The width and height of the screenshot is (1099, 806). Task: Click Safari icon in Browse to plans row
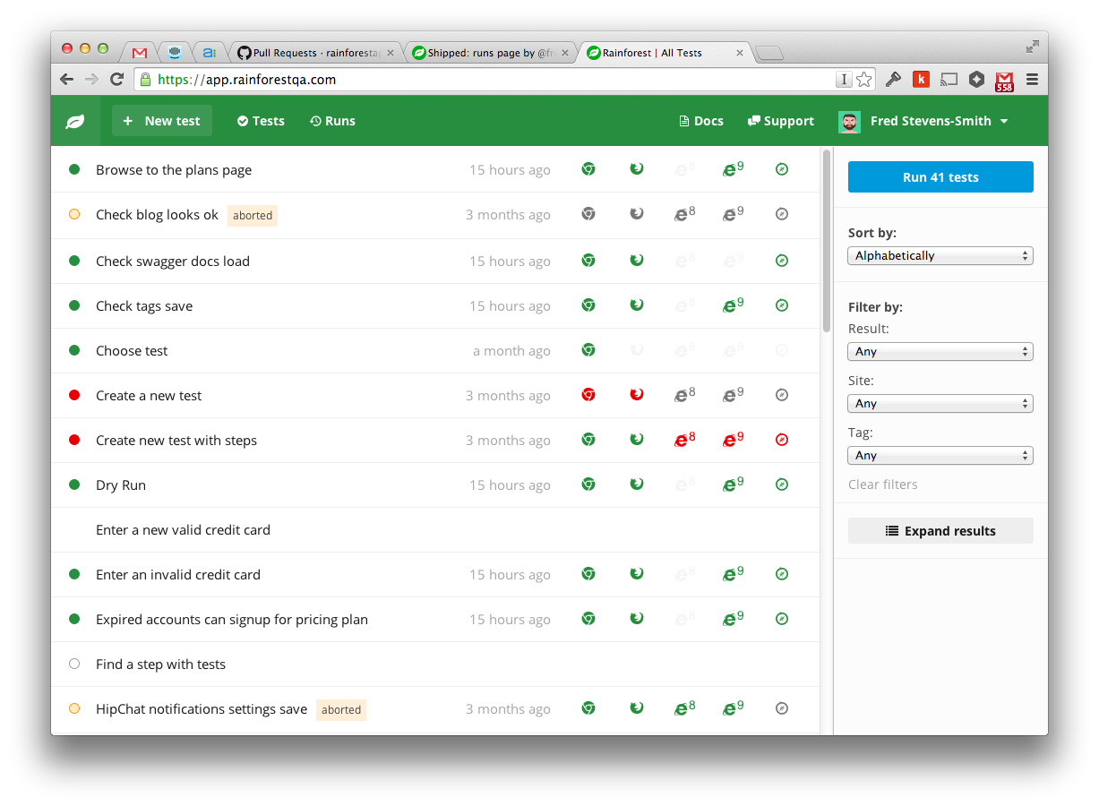coord(782,168)
